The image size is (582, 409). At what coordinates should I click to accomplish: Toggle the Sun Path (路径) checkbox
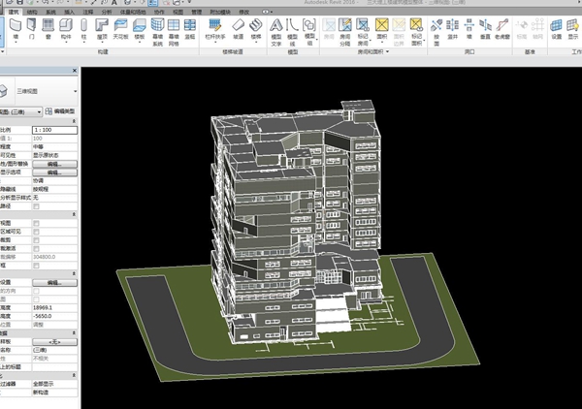[x=36, y=205]
